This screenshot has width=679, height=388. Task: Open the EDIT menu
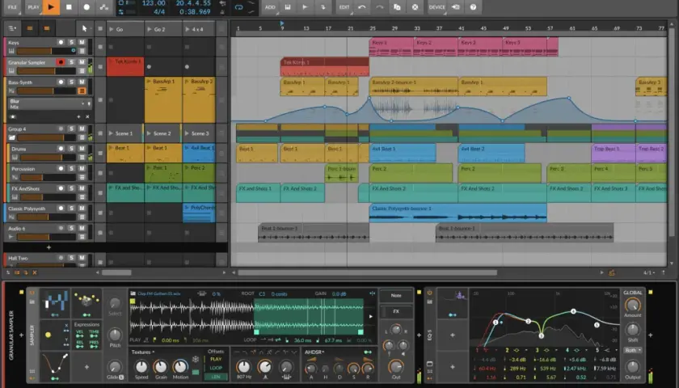click(x=344, y=7)
